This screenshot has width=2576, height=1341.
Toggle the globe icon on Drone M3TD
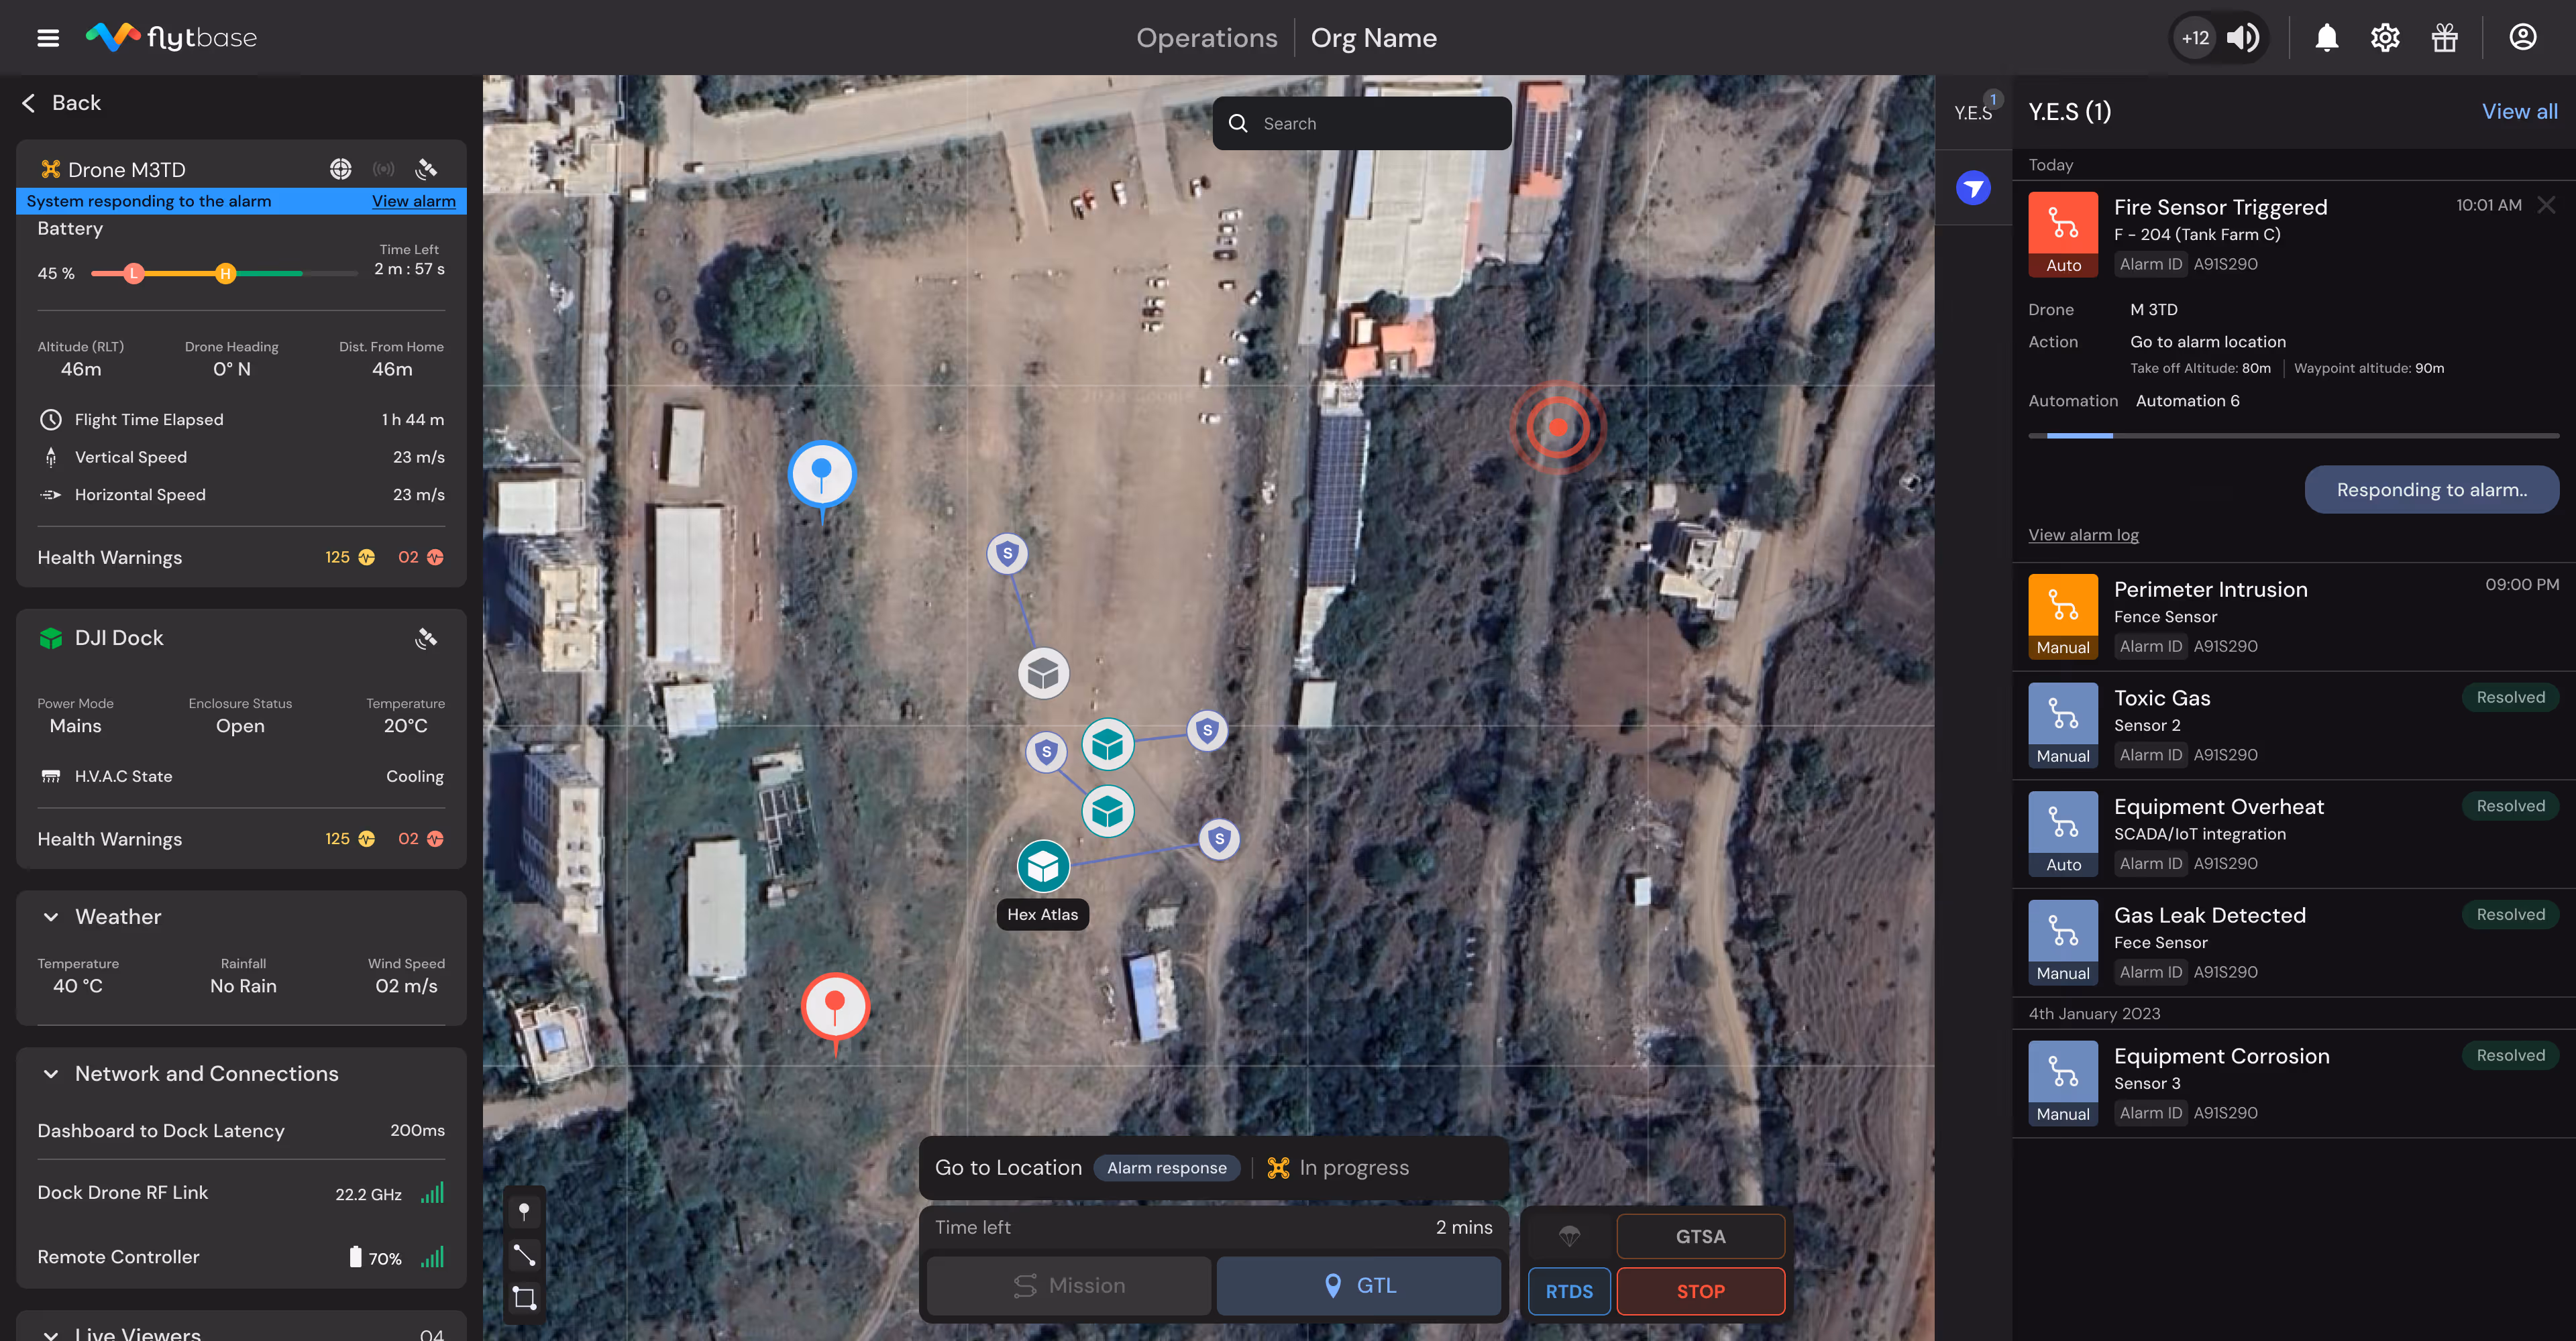(341, 169)
